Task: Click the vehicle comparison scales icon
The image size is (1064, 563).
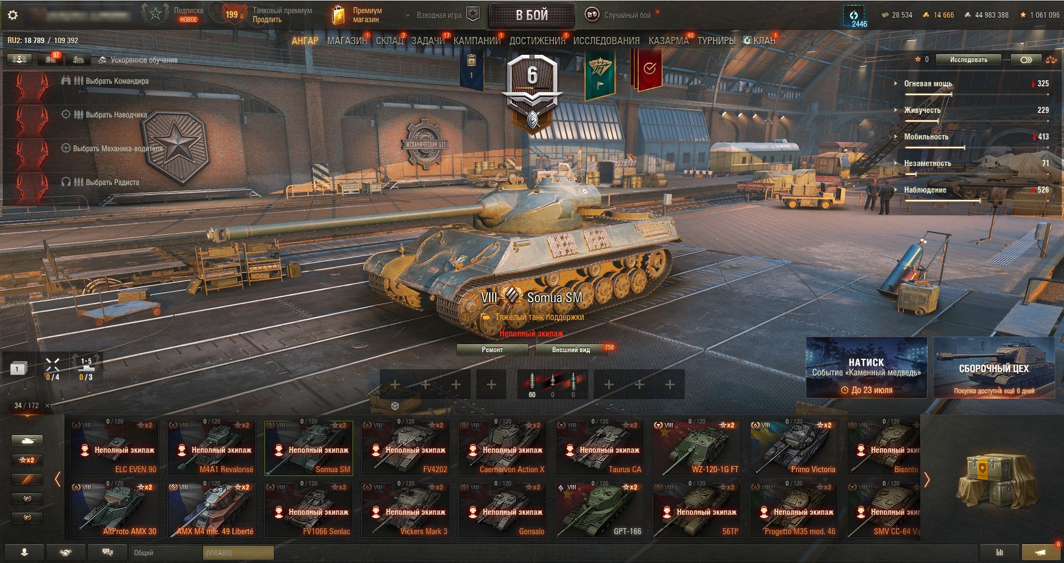Action: [1051, 60]
